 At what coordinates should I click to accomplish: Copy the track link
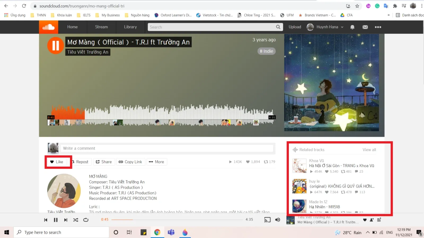[x=130, y=162]
